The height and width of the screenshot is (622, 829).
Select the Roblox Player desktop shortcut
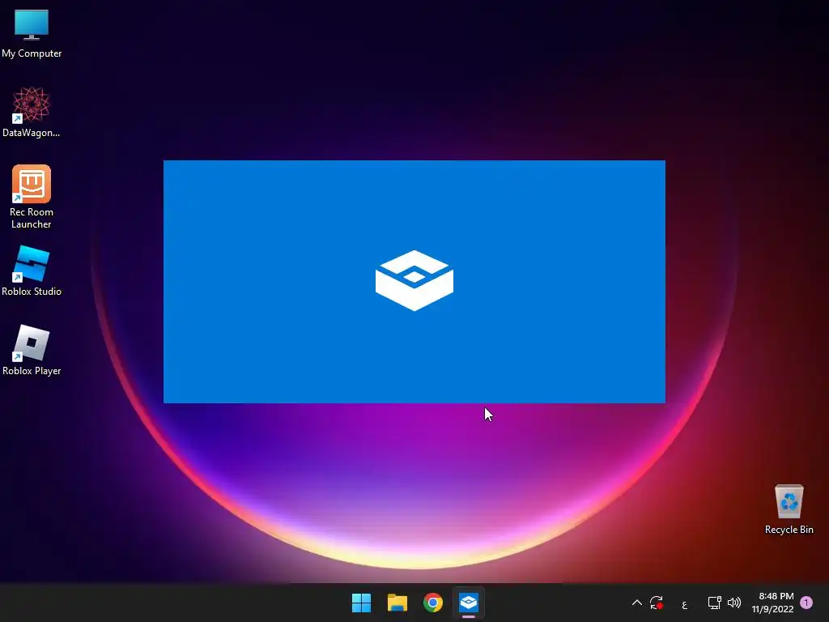pos(32,350)
